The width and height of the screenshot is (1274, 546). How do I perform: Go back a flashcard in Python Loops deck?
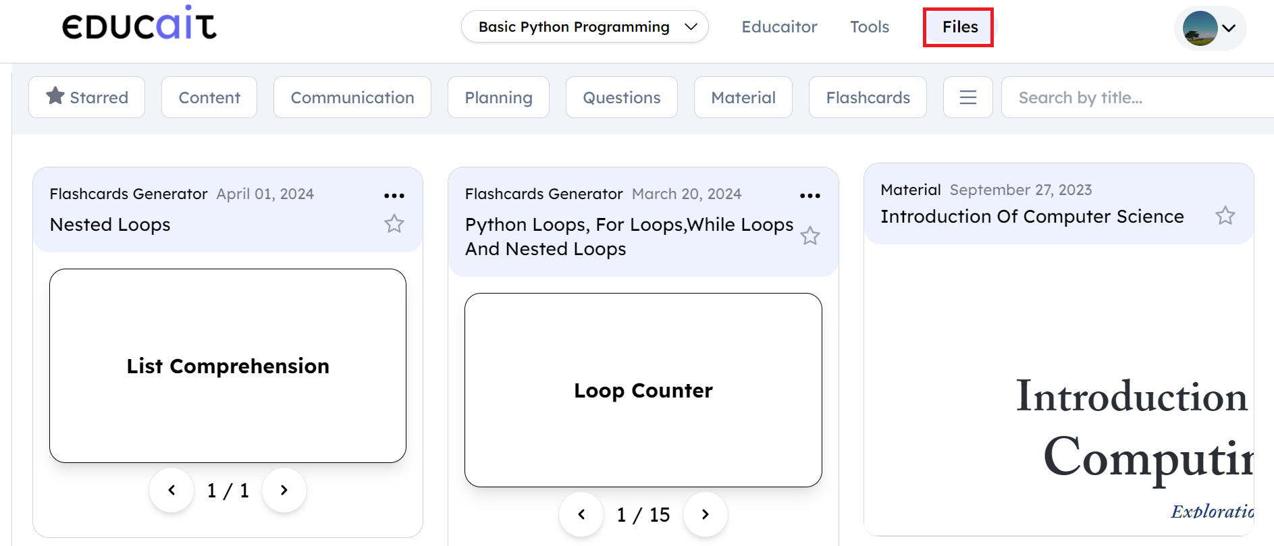581,514
